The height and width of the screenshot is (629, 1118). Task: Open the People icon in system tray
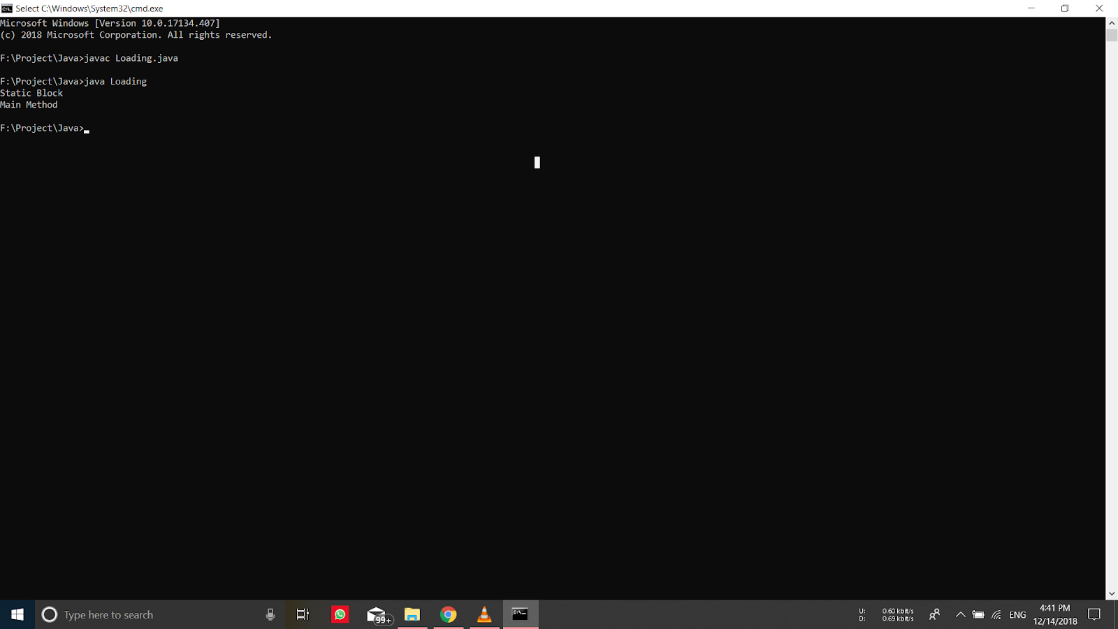[934, 614]
